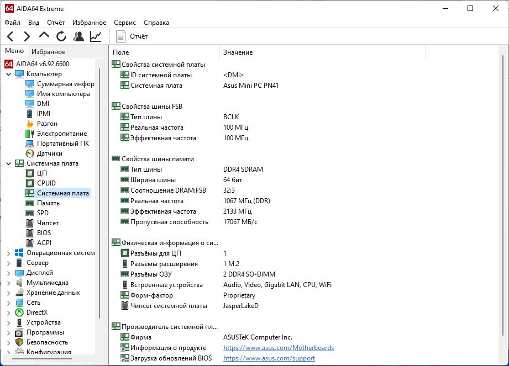Screen dimensions: 509x366
Task: Switch to the Меню sidebar tab
Action: [14, 51]
